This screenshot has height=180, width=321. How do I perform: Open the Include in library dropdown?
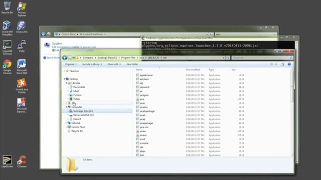92,64
